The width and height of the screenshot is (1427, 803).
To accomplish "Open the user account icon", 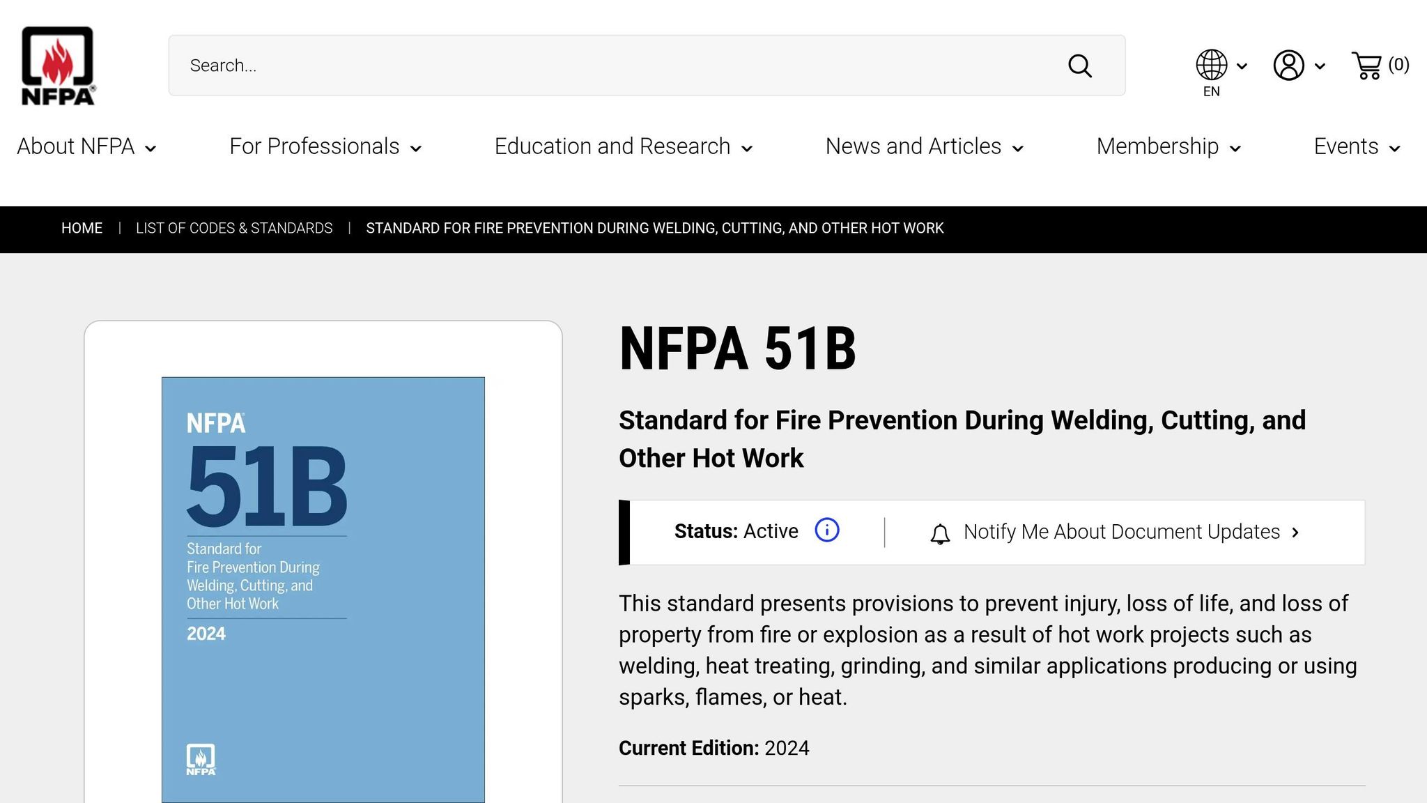I will point(1289,65).
